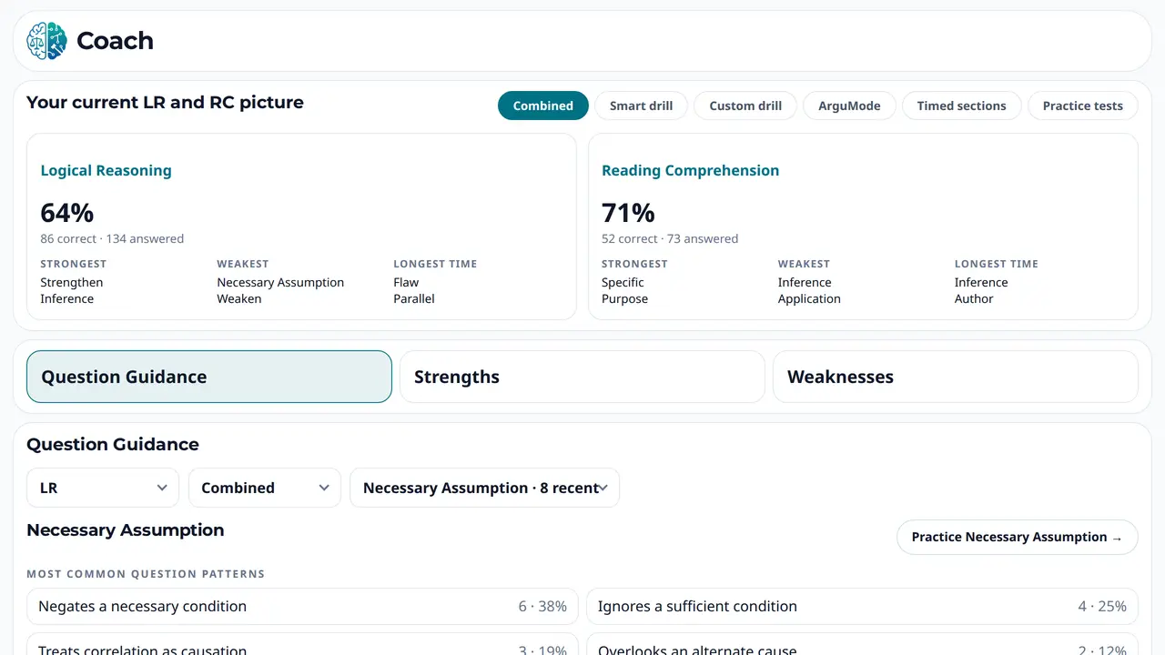Select the Combined mode pill
This screenshot has height=655, width=1165.
pyautogui.click(x=543, y=106)
